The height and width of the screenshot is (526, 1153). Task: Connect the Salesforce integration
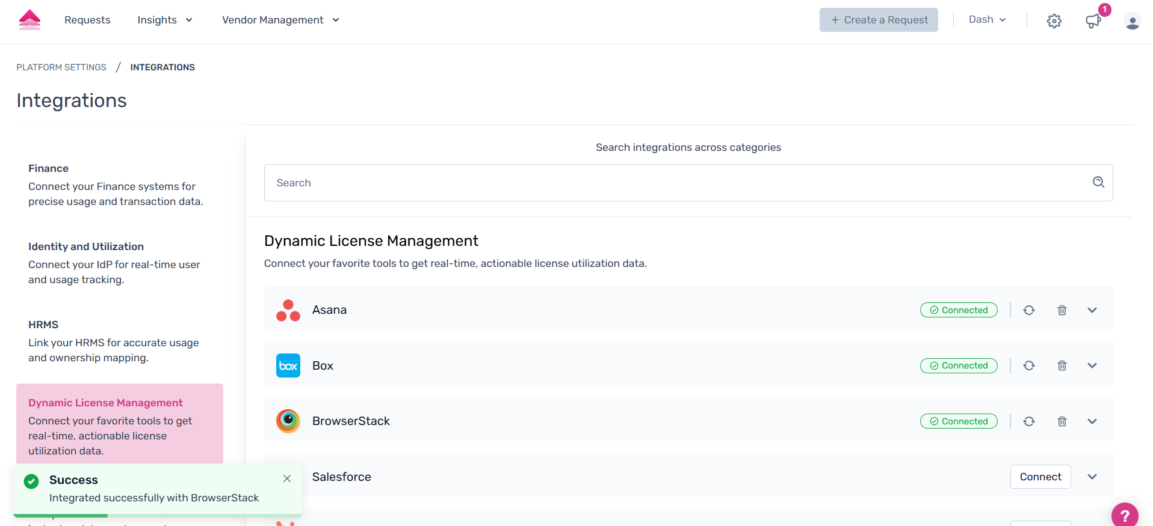point(1040,477)
